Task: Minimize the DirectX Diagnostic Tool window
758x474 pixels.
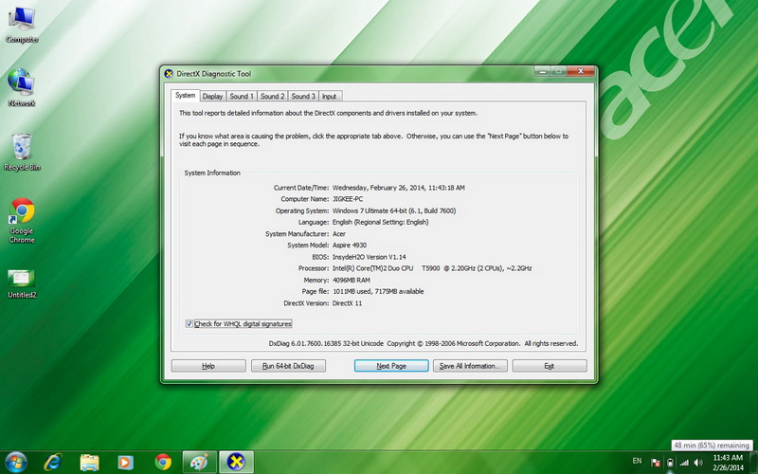Action: point(543,71)
